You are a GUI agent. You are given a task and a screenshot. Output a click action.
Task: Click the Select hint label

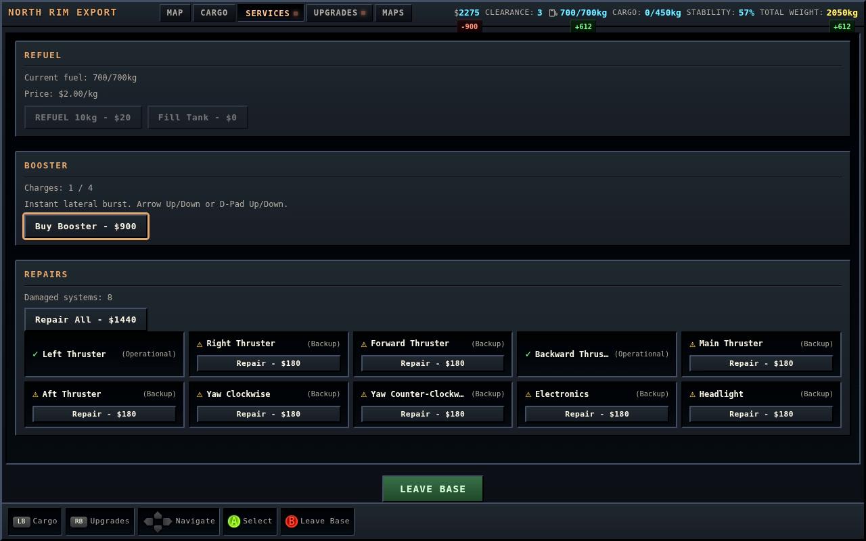coord(258,521)
